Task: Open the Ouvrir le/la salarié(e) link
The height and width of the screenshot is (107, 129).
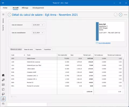Action: pyautogui.click(x=105, y=43)
